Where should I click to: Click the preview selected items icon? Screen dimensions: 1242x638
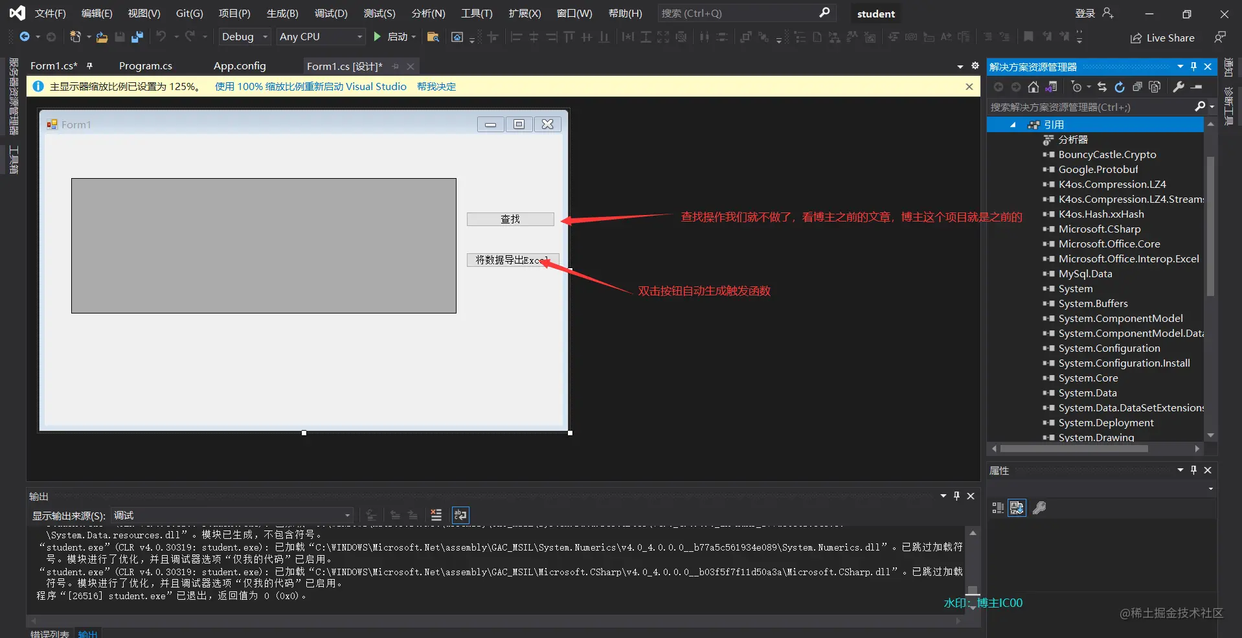tap(1197, 87)
